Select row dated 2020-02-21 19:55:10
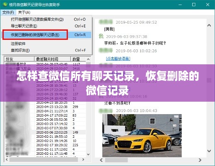The image size is (215, 166). tap(45, 137)
